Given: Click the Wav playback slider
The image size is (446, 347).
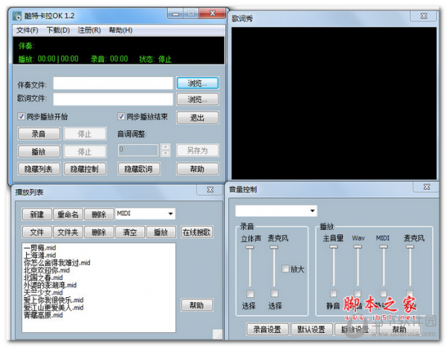Looking at the screenshot, I should [358, 266].
